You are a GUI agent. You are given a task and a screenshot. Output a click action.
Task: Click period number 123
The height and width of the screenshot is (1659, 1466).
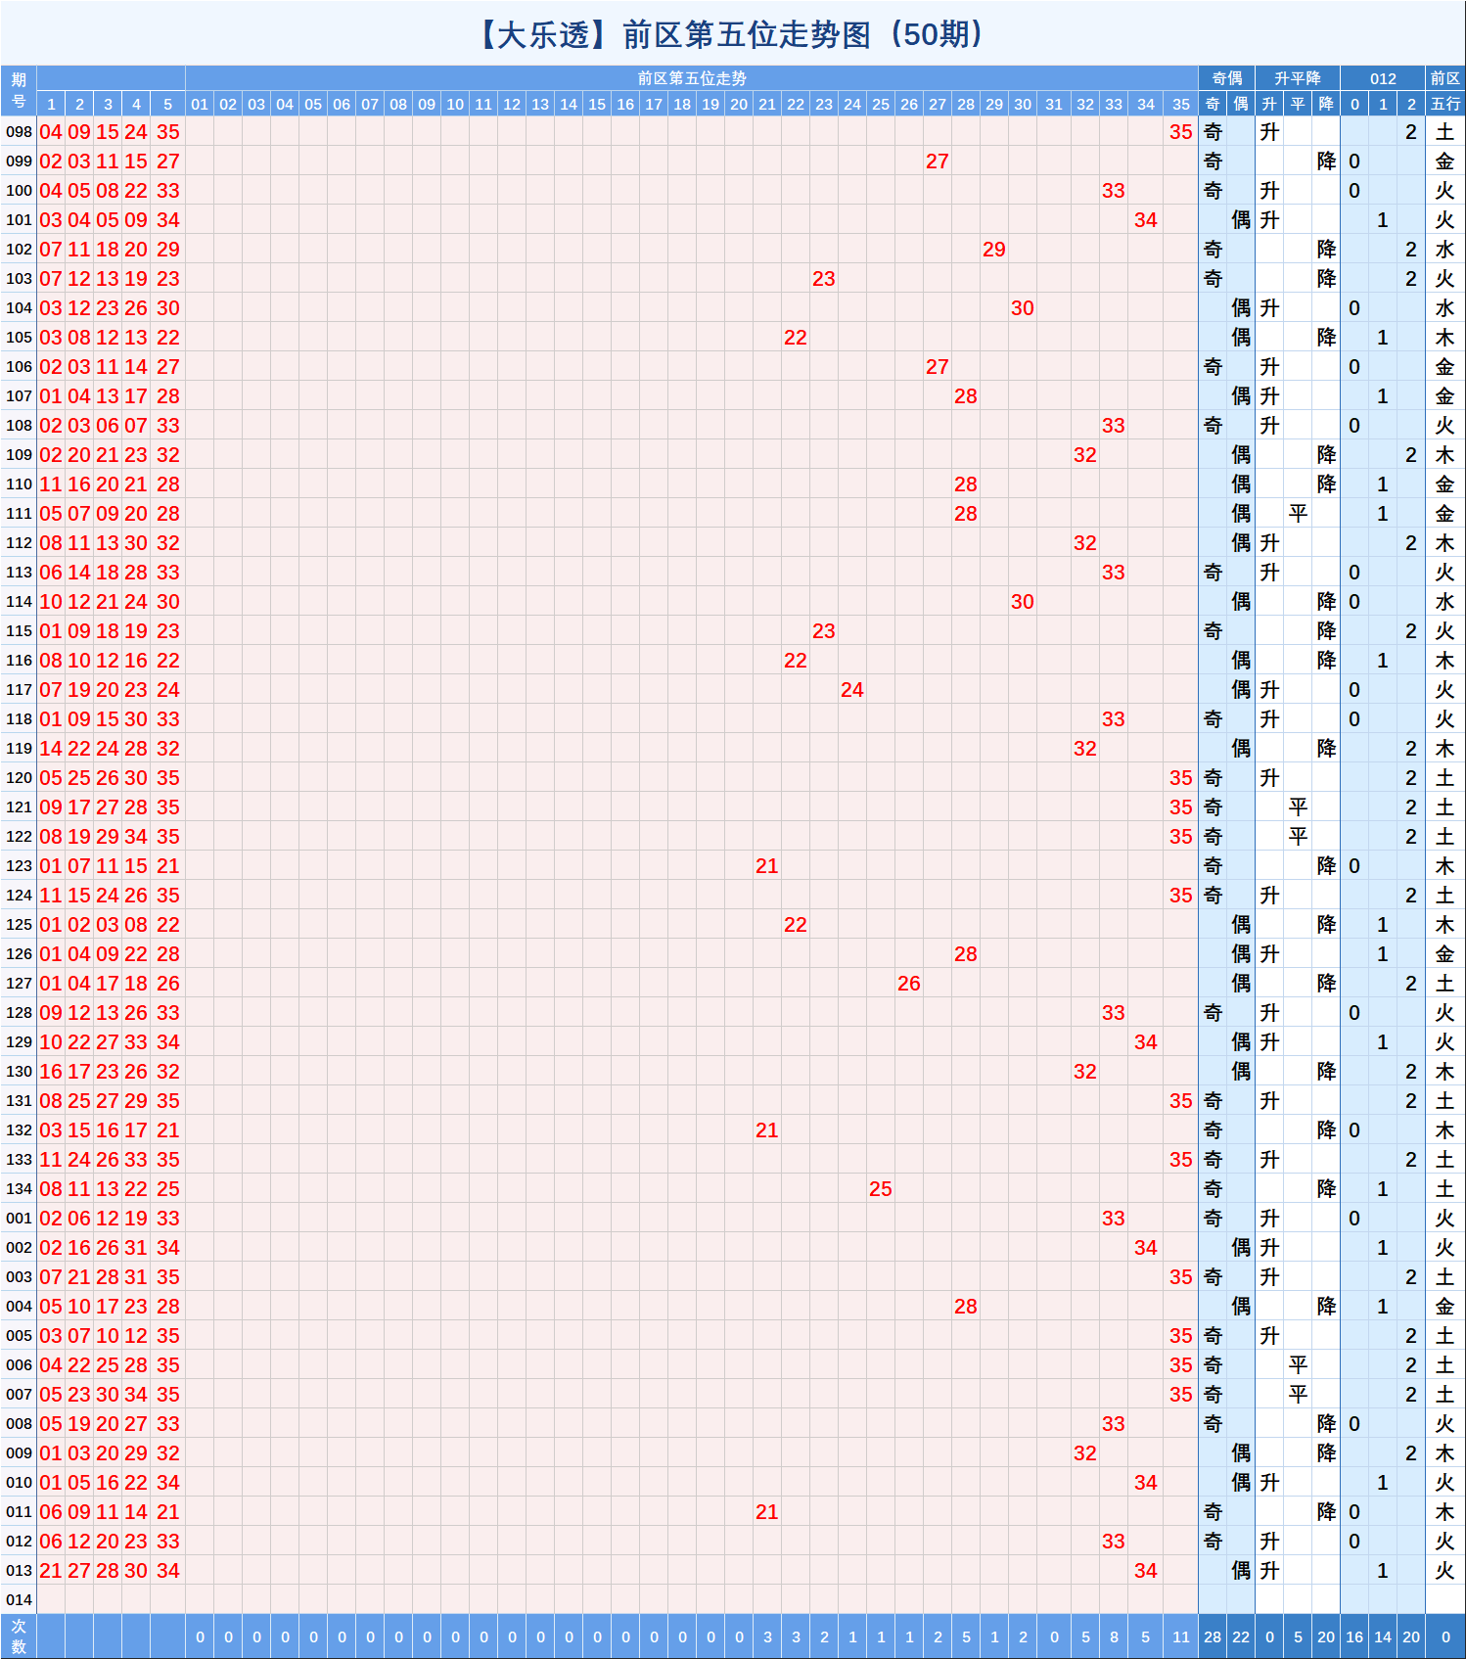(19, 866)
